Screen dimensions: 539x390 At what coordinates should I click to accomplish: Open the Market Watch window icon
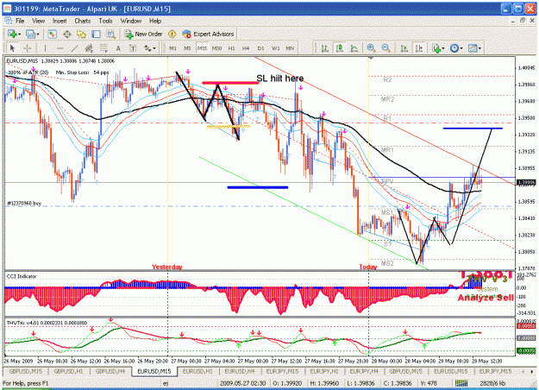pyautogui.click(x=53, y=34)
